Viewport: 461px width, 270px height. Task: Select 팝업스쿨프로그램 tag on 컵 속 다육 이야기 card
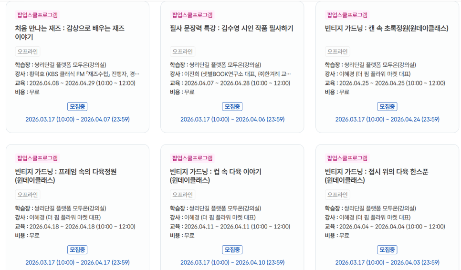pyautogui.click(x=192, y=158)
